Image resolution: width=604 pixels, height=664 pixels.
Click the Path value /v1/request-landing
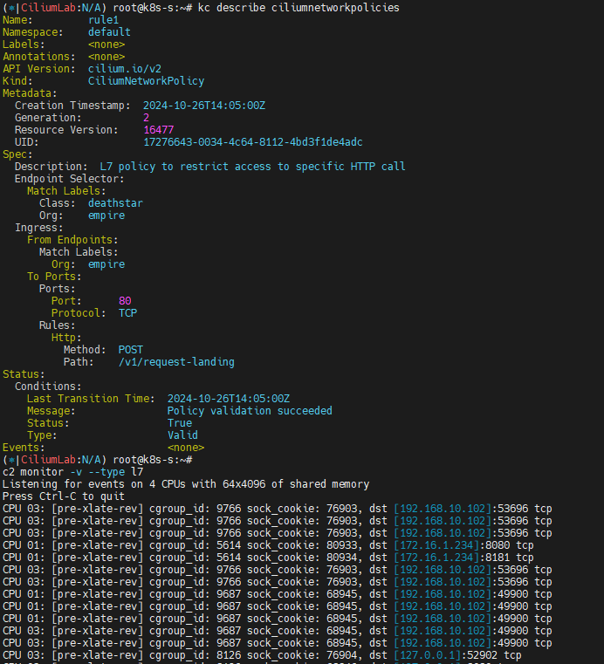(x=176, y=362)
